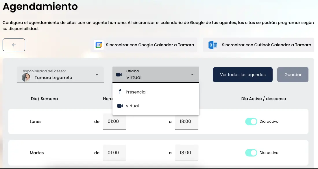Image resolution: width=318 pixels, height=169 pixels.
Task: Click the back arrow button
Action: coord(14,45)
